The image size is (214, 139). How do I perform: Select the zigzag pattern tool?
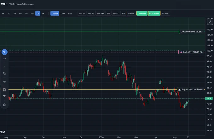(4, 81)
